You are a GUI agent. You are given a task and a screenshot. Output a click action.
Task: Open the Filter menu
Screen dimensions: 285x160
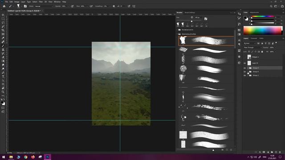pos(41,2)
